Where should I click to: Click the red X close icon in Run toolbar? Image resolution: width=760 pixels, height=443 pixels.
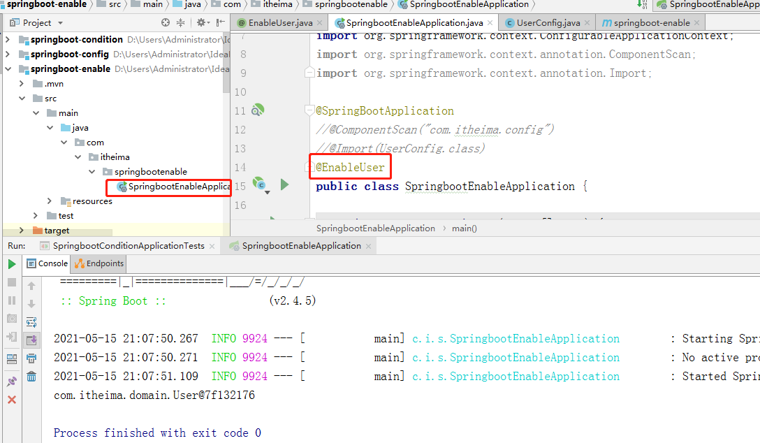(12, 400)
